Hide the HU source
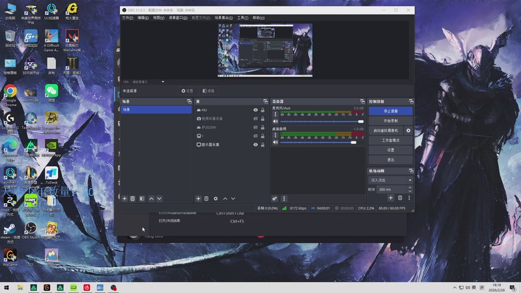 (x=255, y=110)
